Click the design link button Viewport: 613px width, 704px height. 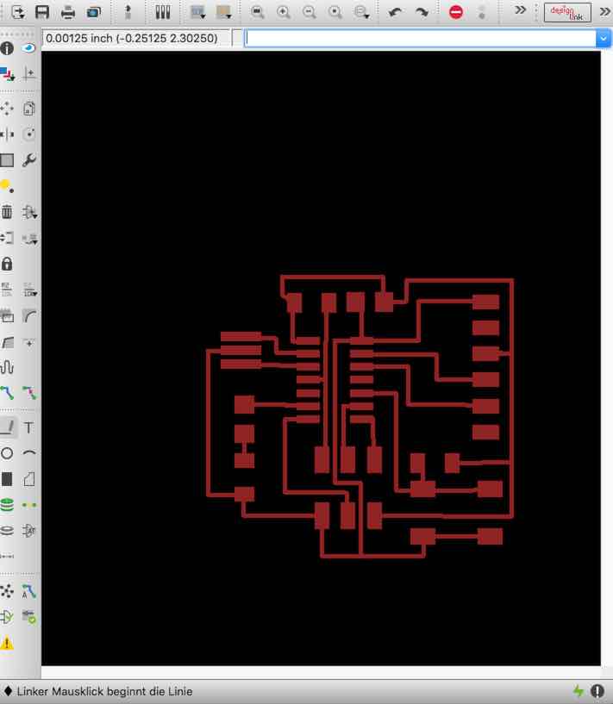(x=567, y=13)
